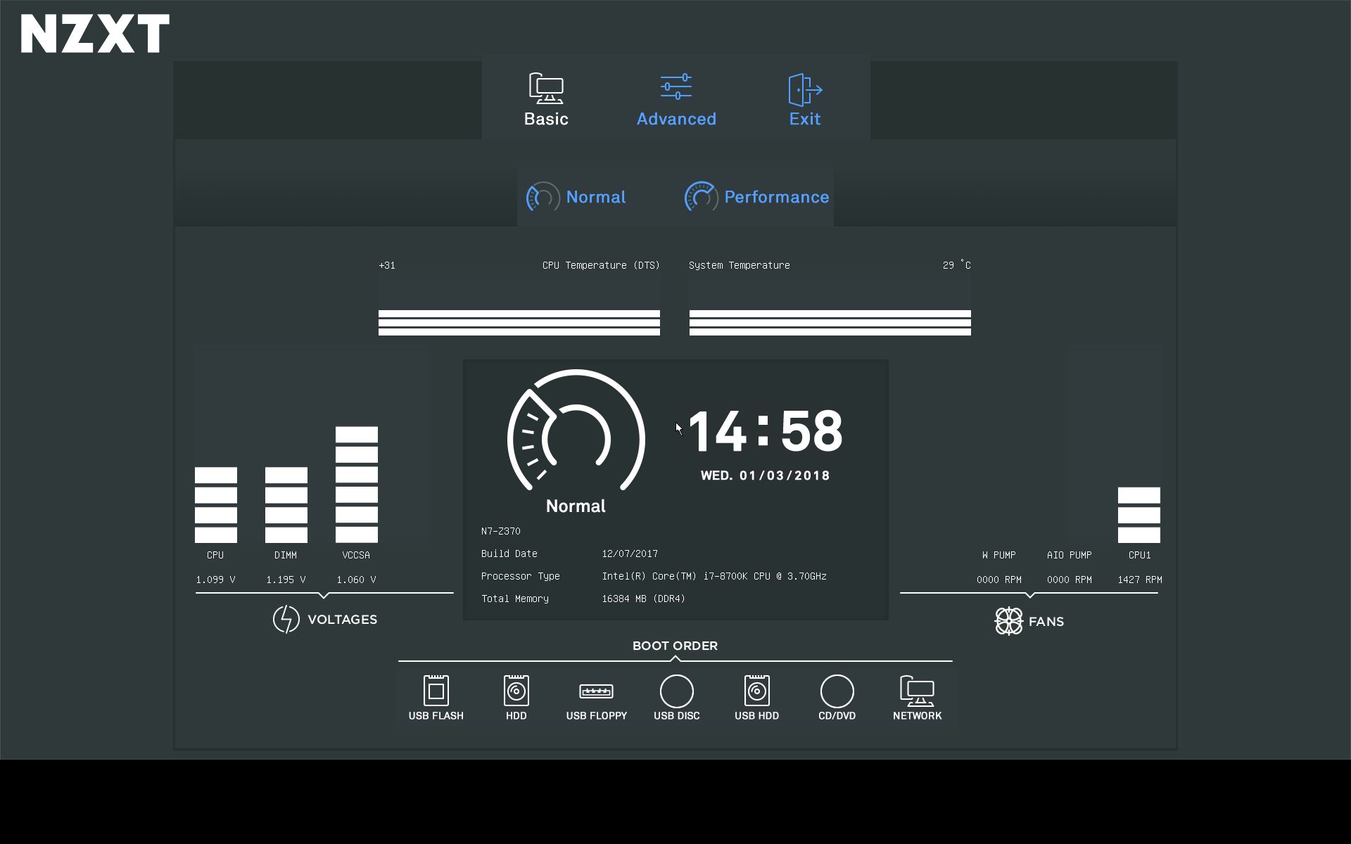Image resolution: width=1351 pixels, height=844 pixels.
Task: Click the NETWORK boot device icon
Action: tap(917, 691)
